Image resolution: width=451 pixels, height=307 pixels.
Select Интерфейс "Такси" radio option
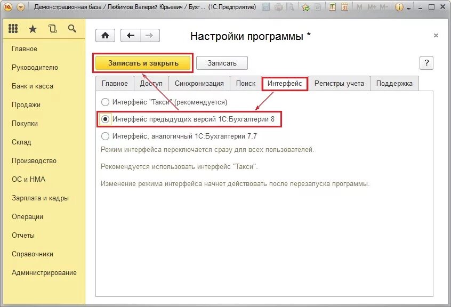coord(164,102)
